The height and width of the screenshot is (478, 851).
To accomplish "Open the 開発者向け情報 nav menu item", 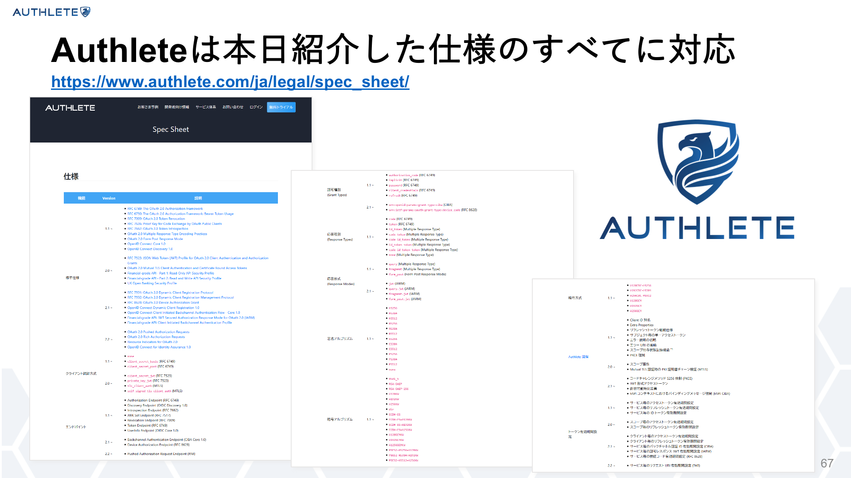I will coord(176,107).
